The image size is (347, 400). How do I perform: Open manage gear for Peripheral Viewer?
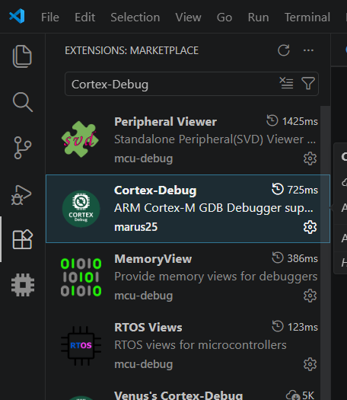click(x=310, y=158)
